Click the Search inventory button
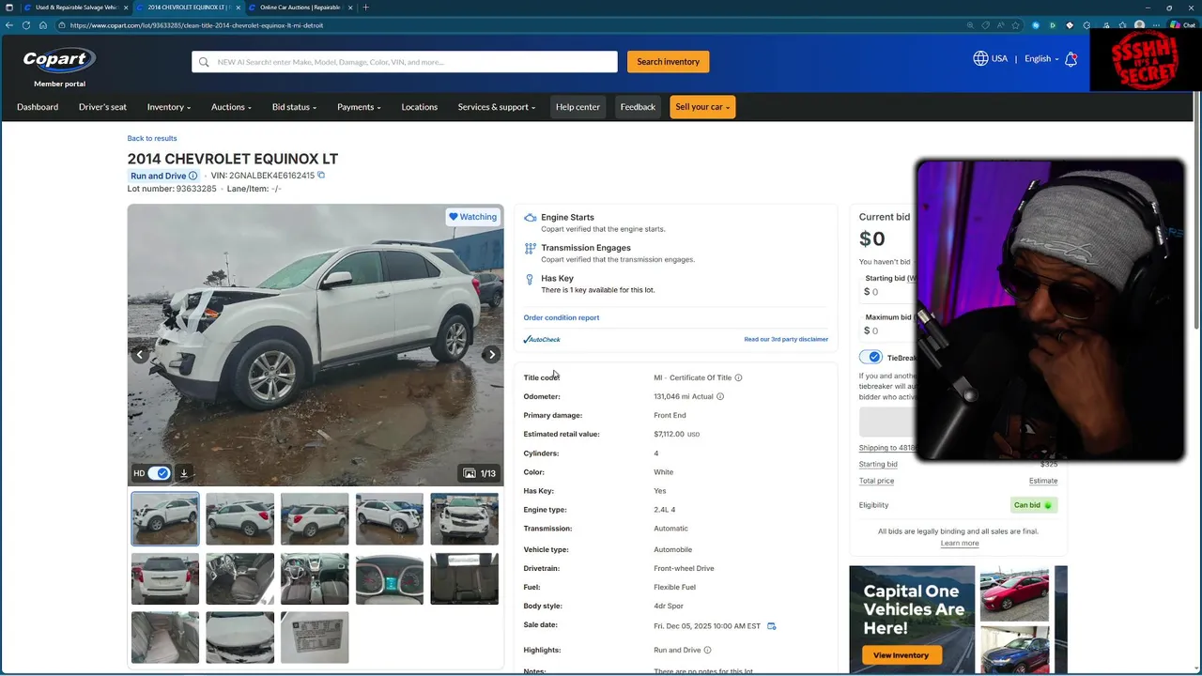 669,62
